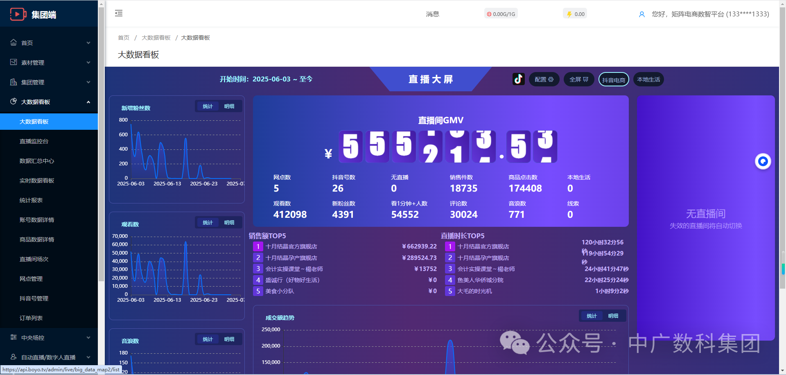Click the user profile avatar icon
Screen dimensions: 786x375
(x=641, y=14)
